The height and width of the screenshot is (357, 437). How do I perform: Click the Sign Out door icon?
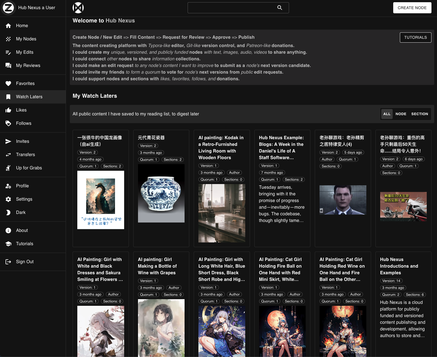[x=8, y=262]
